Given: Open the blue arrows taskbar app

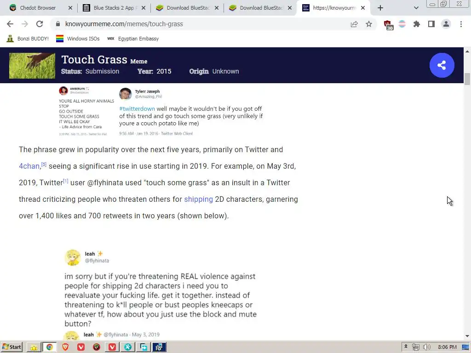Looking at the screenshot, I should click(x=144, y=347).
